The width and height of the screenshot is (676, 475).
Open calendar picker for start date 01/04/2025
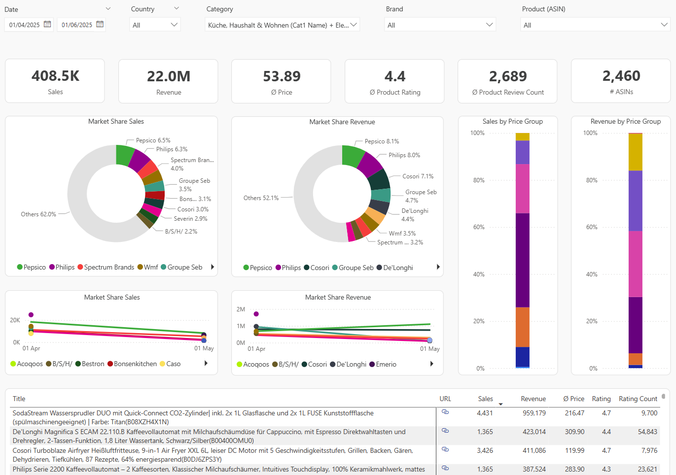click(47, 24)
